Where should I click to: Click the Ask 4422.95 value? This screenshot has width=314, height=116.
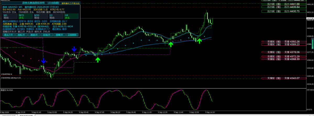pyautogui.click(x=24, y=9)
